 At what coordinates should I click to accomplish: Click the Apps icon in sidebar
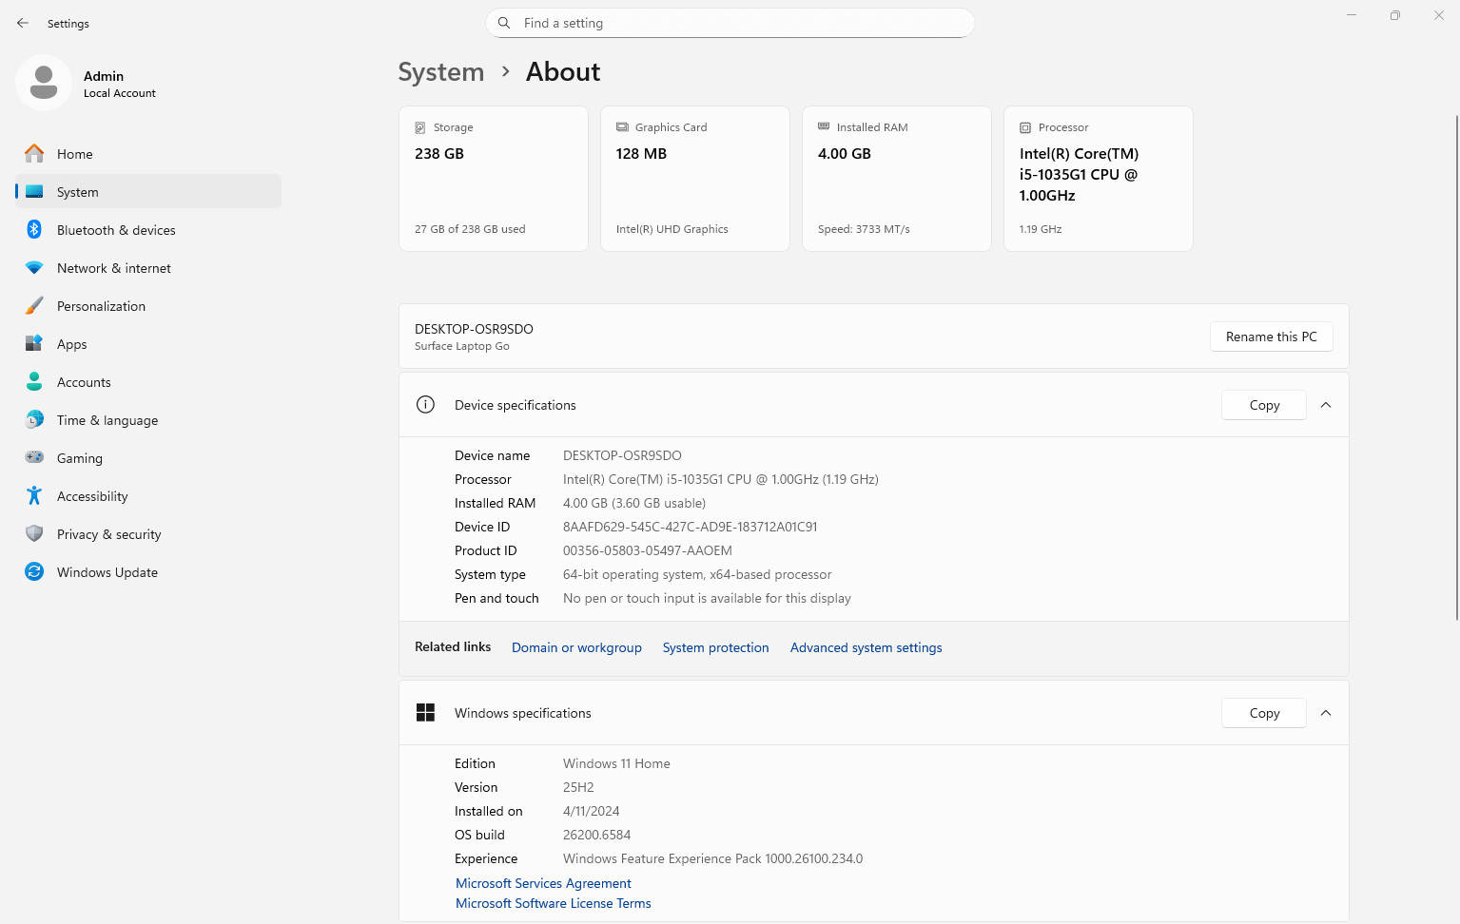tap(34, 343)
